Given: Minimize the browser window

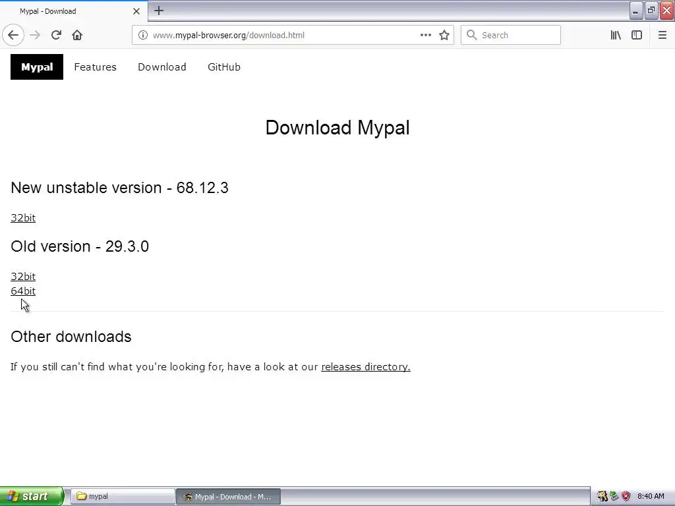Looking at the screenshot, I should tap(636, 11).
